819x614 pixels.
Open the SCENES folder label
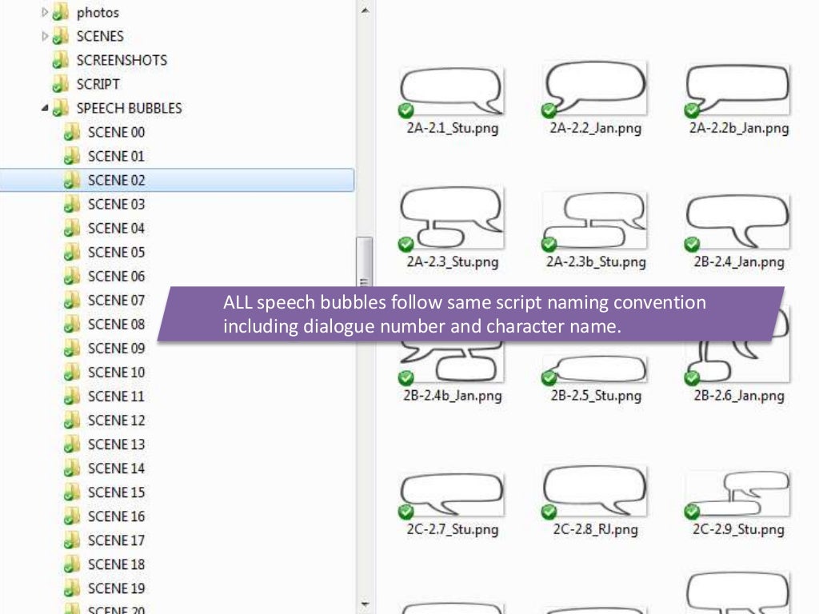click(100, 36)
